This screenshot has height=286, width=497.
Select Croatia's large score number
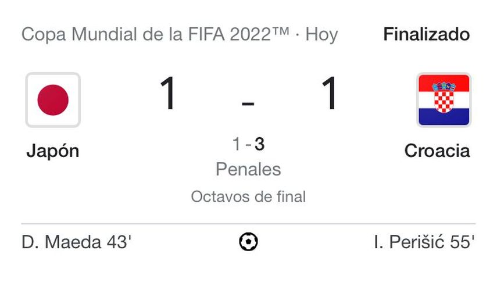329,94
